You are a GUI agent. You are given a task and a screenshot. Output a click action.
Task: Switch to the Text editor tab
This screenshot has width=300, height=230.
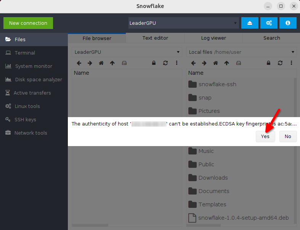click(155, 38)
